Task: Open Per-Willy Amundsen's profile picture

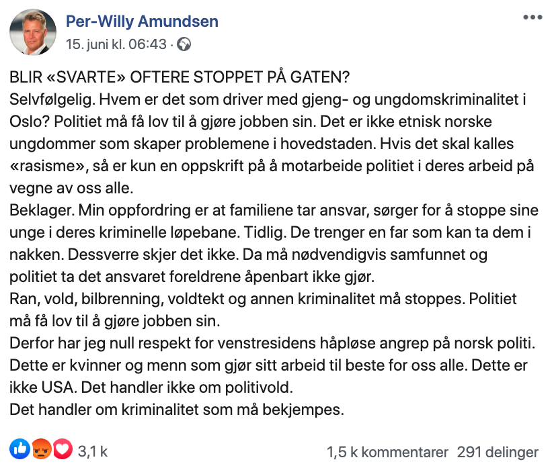Action: click(33, 32)
